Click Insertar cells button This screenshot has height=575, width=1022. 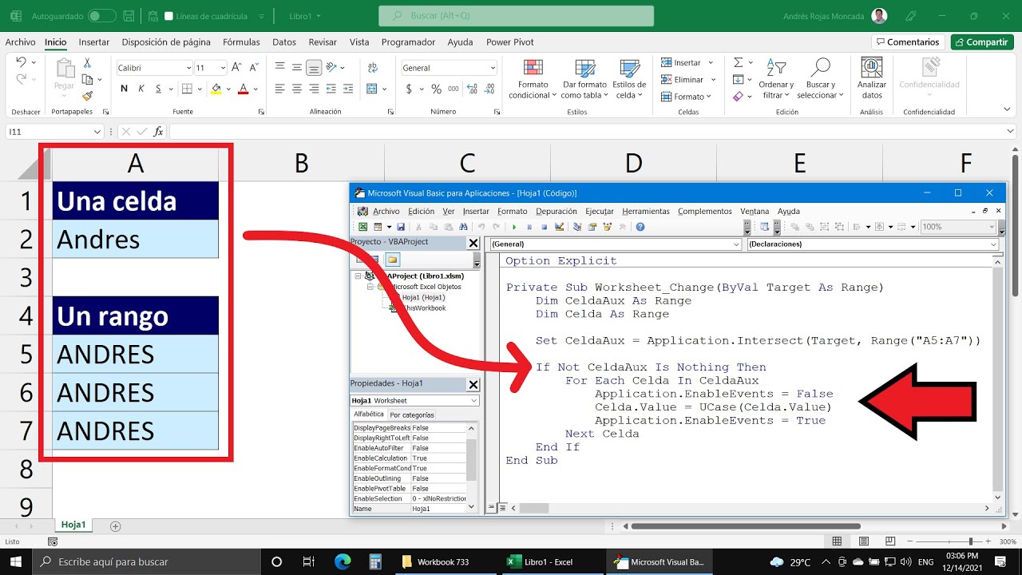click(x=680, y=62)
